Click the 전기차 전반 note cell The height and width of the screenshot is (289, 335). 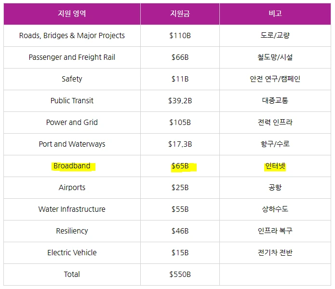[275, 253]
